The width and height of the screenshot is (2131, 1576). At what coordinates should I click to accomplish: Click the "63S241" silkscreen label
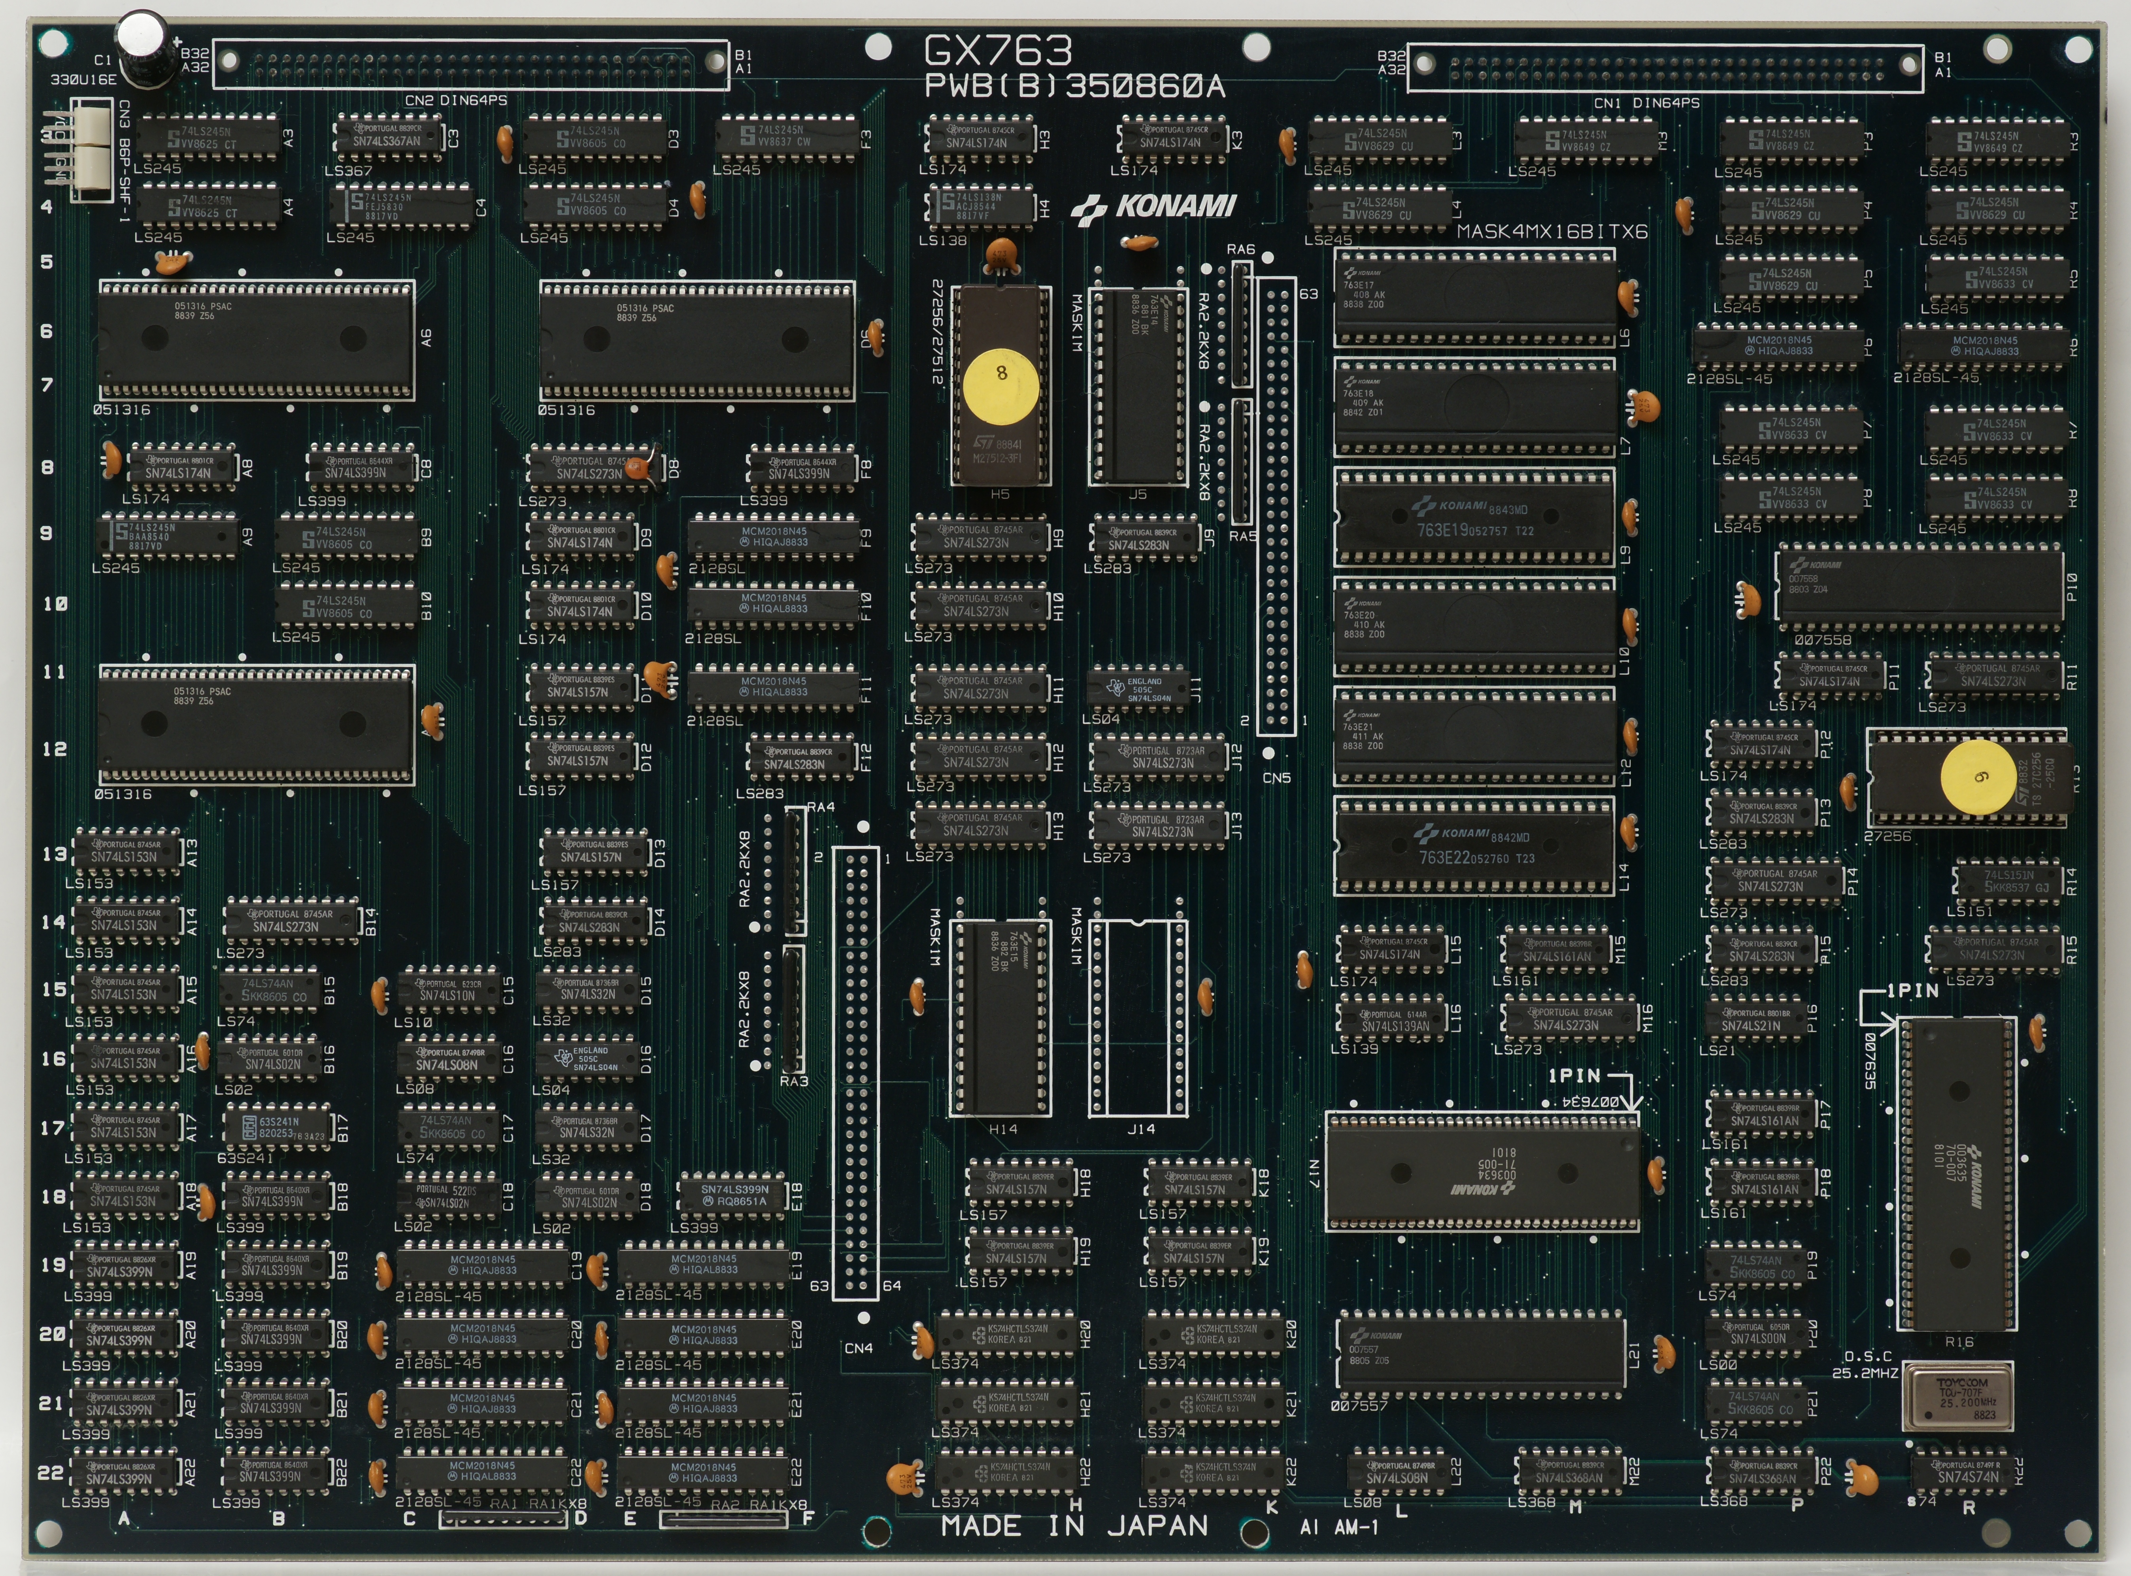(245, 1158)
